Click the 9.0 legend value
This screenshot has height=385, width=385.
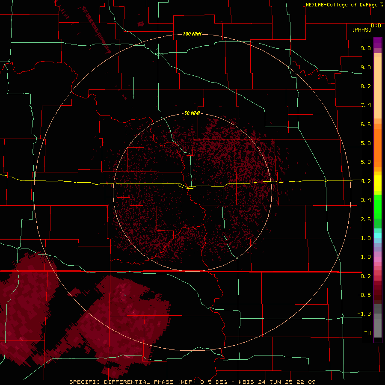pos(366,67)
